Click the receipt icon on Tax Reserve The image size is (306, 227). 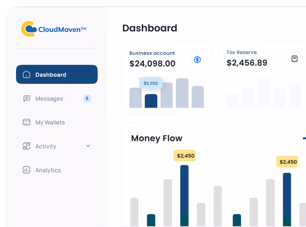(295, 59)
